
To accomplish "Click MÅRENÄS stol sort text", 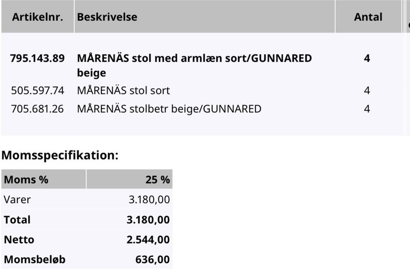I will click(x=123, y=91).
